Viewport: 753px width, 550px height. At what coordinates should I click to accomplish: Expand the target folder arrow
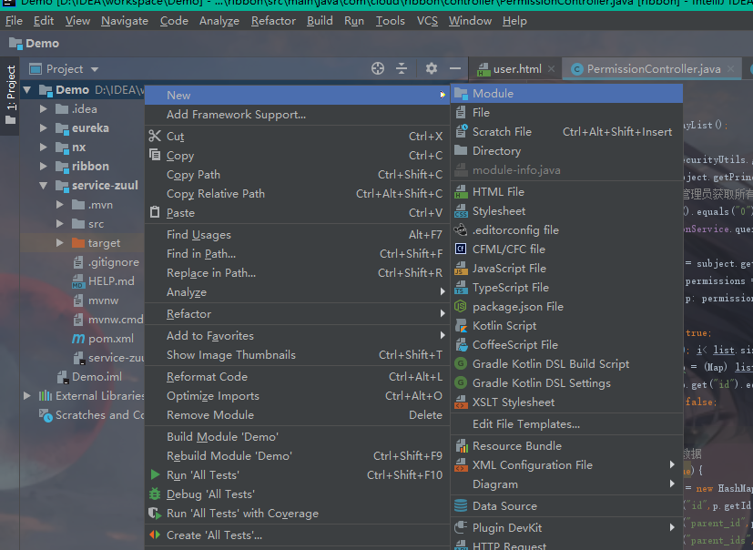59,243
